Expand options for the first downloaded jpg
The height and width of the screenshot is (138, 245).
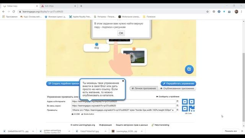33,131
